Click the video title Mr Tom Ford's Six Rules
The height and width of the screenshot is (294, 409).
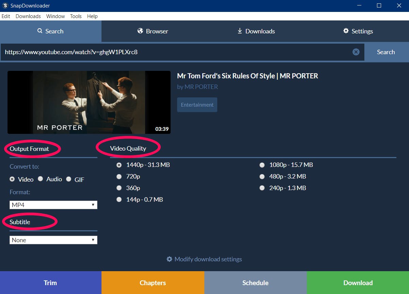coord(248,76)
